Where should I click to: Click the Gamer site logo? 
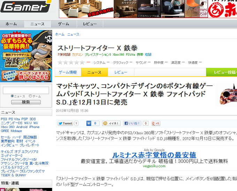coord(26,6)
